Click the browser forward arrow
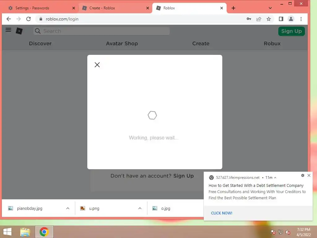The height and width of the screenshot is (238, 317). point(19,19)
